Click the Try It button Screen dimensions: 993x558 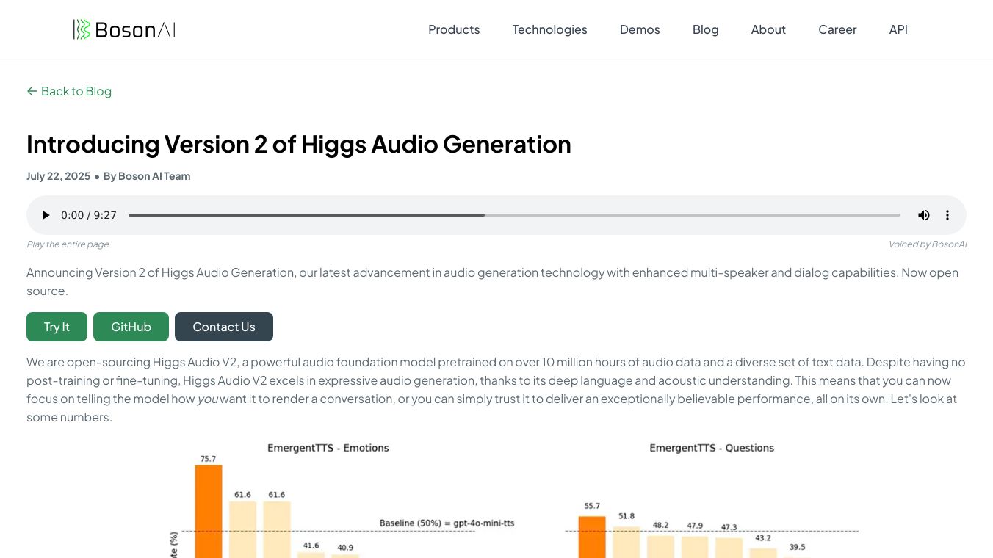[x=57, y=327]
